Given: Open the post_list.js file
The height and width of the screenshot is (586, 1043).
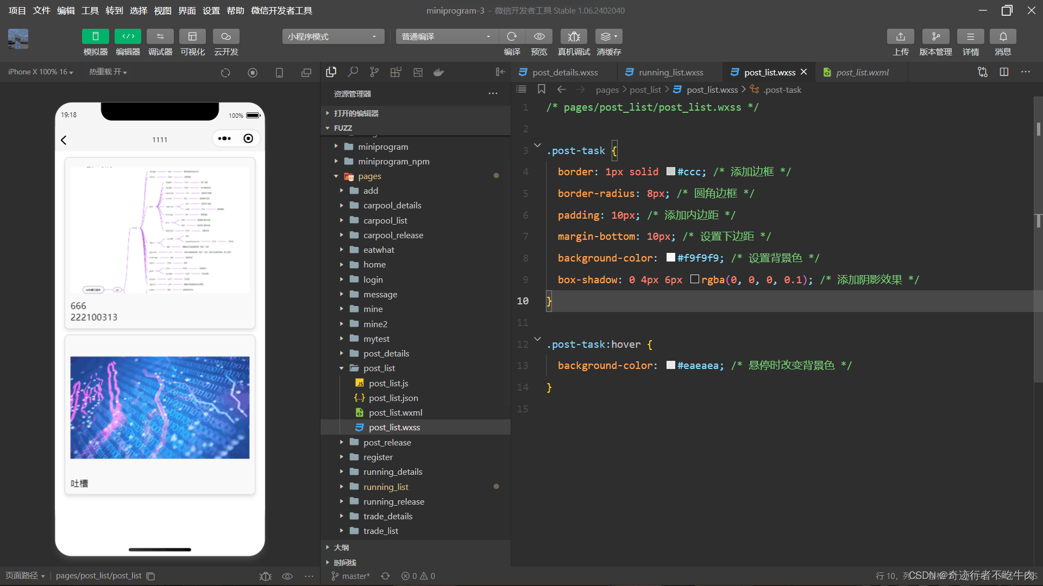Looking at the screenshot, I should tap(388, 383).
